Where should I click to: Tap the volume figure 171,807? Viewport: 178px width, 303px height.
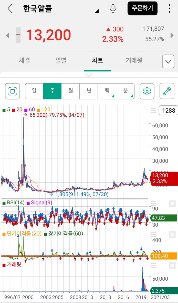click(x=153, y=29)
